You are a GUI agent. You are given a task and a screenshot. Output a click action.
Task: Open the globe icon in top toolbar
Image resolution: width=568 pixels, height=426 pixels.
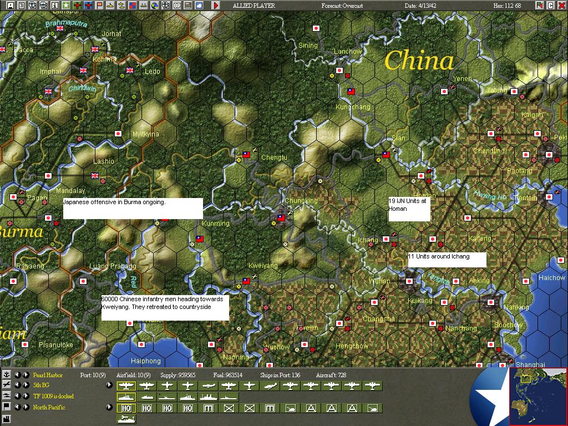(155, 6)
